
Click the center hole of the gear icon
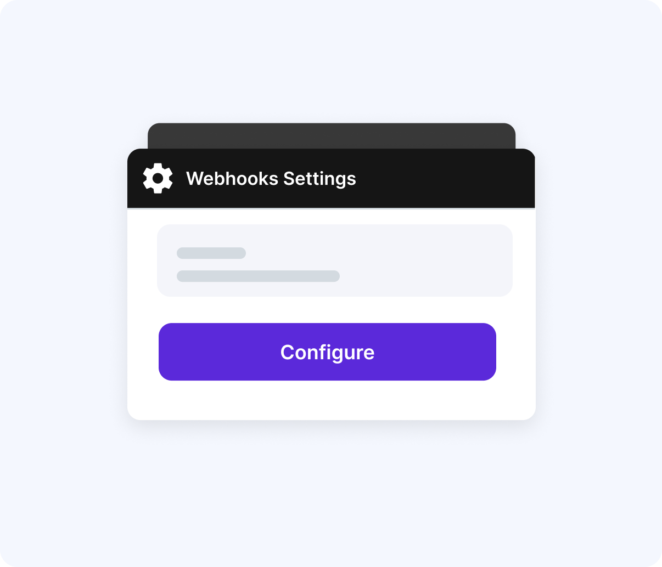pyautogui.click(x=158, y=178)
